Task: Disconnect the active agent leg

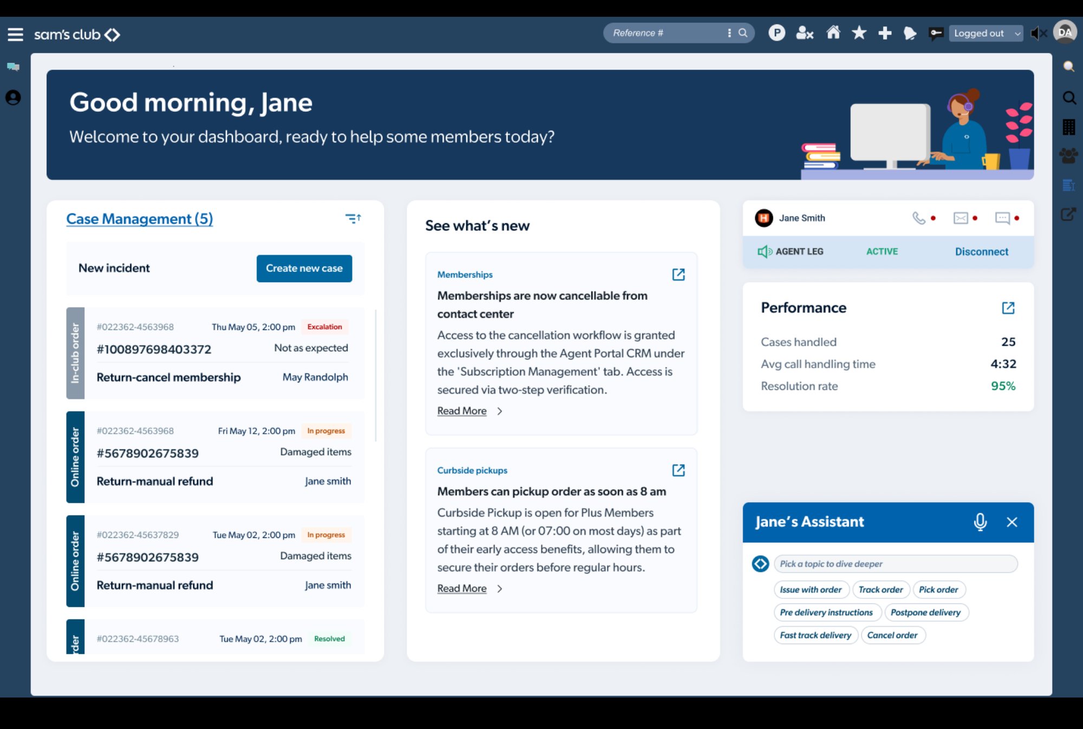Action: pos(981,252)
